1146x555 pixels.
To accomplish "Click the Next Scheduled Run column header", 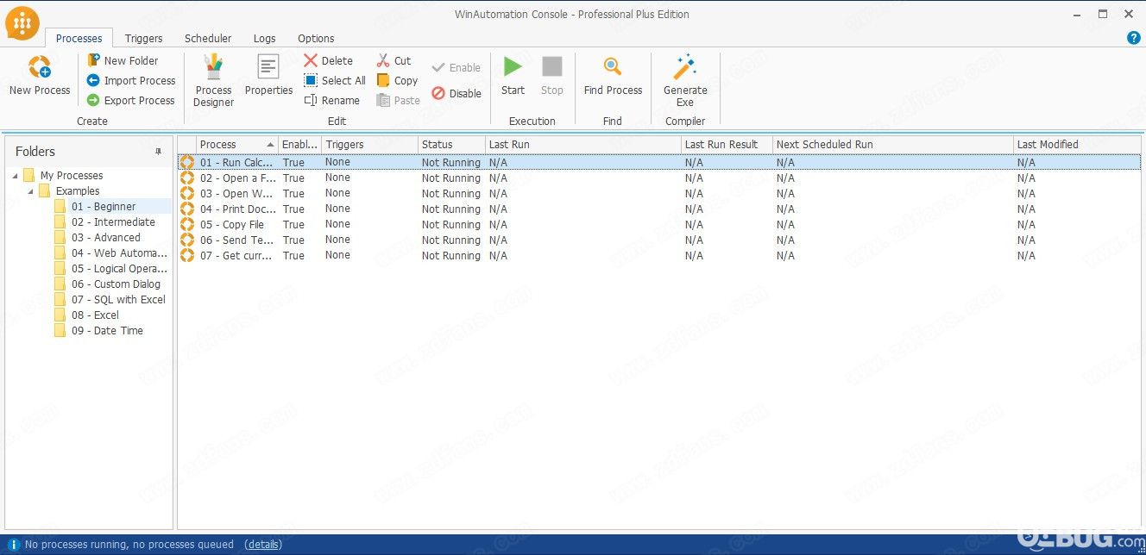I will [x=893, y=144].
